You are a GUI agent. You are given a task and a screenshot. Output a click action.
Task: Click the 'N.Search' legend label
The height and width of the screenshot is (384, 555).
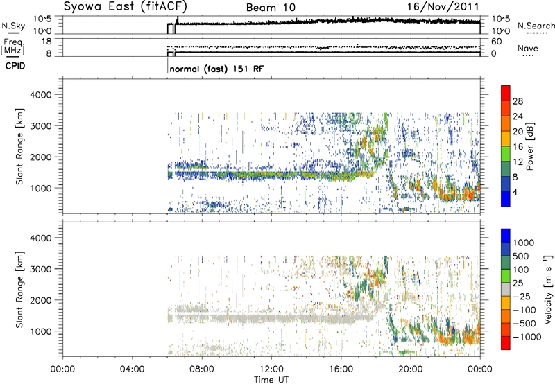(536, 26)
